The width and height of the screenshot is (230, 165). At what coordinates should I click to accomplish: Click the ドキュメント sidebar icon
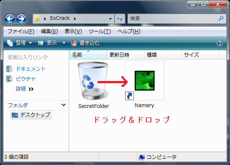click(x=9, y=69)
